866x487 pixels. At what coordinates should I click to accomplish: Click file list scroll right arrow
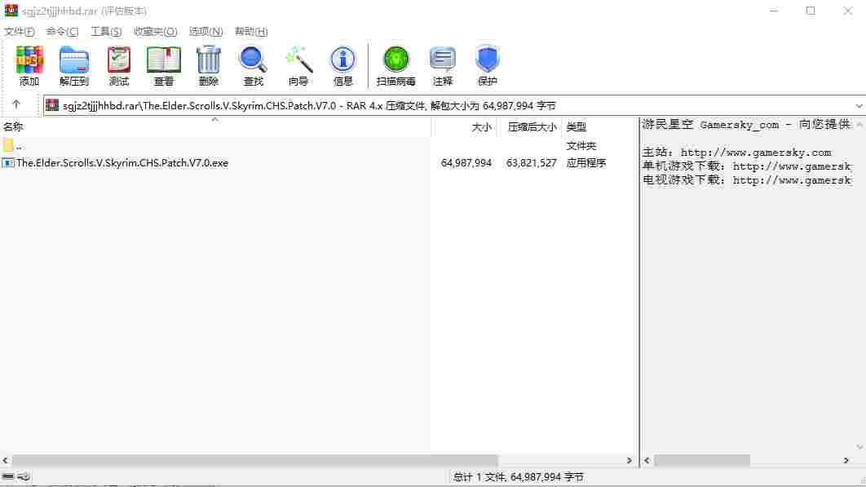coord(629,460)
